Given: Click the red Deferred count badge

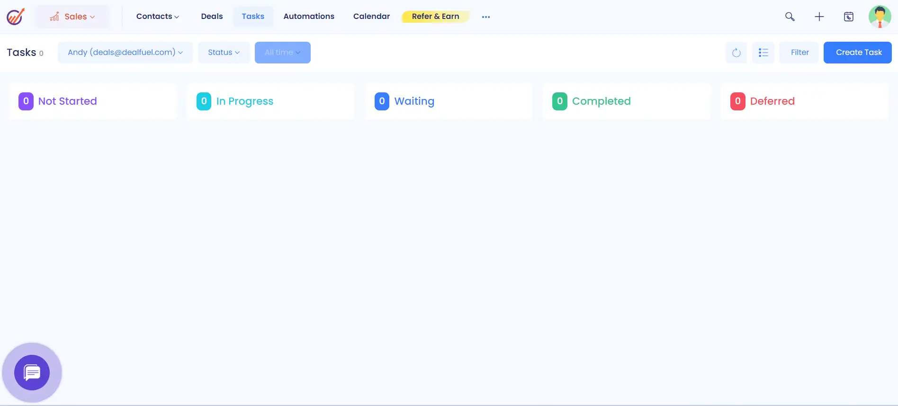Looking at the screenshot, I should (737, 101).
